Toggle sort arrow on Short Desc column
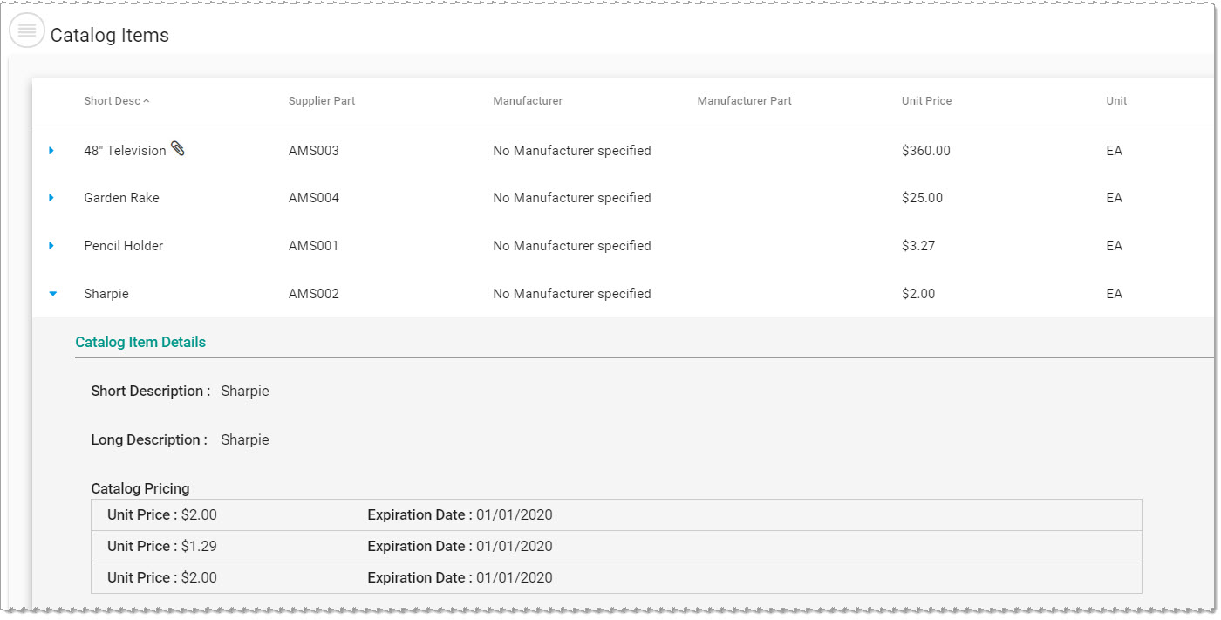The width and height of the screenshot is (1221, 620). [x=147, y=101]
